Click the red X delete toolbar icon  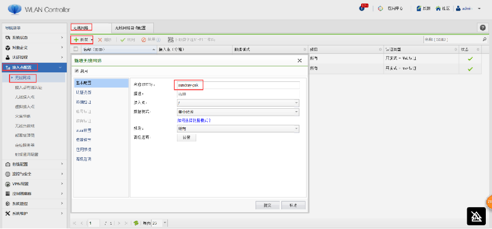coord(101,40)
